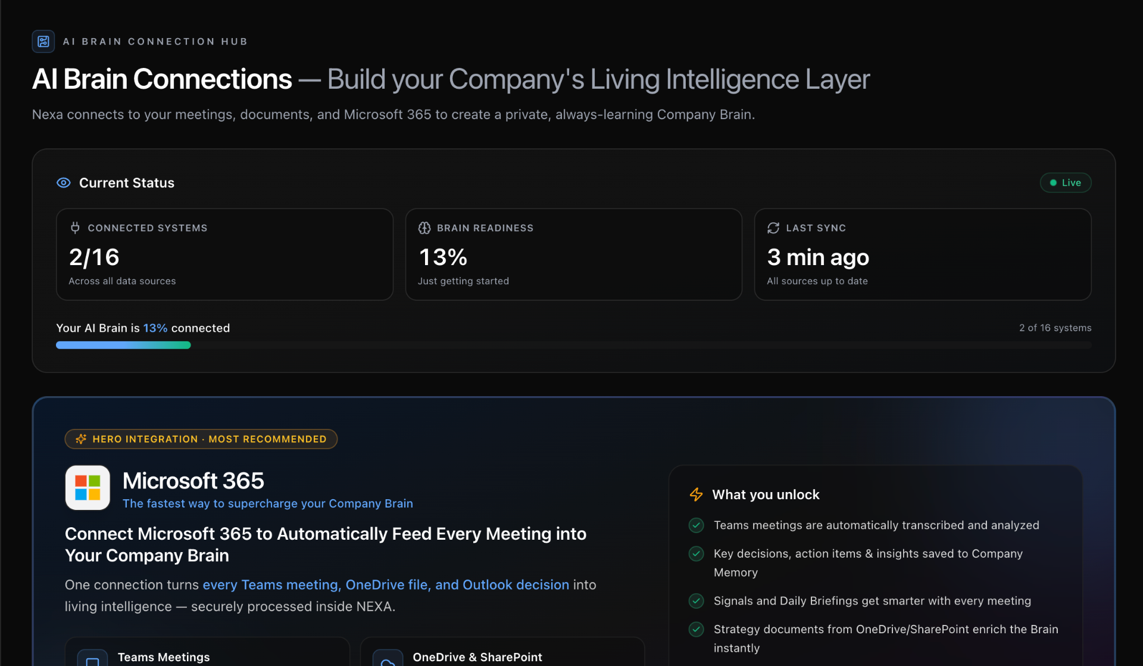
Task: Click 'Signals and Daily Briefings get smarter' text
Action: (872, 601)
